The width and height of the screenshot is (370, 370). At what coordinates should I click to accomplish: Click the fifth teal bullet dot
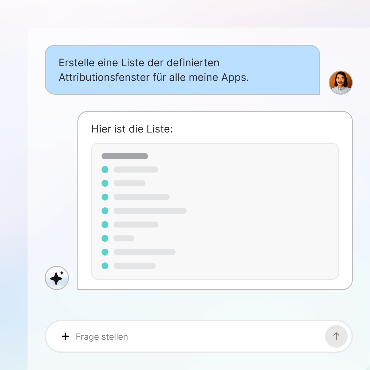point(105,225)
